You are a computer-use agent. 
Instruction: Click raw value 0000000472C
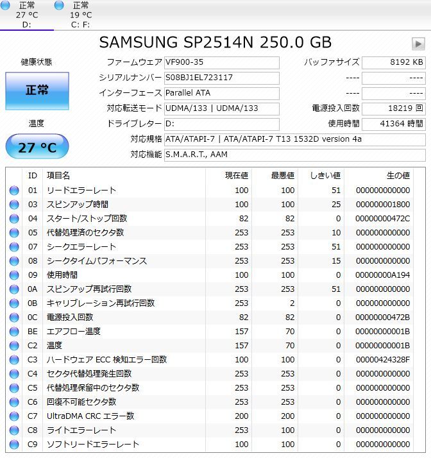(x=383, y=219)
